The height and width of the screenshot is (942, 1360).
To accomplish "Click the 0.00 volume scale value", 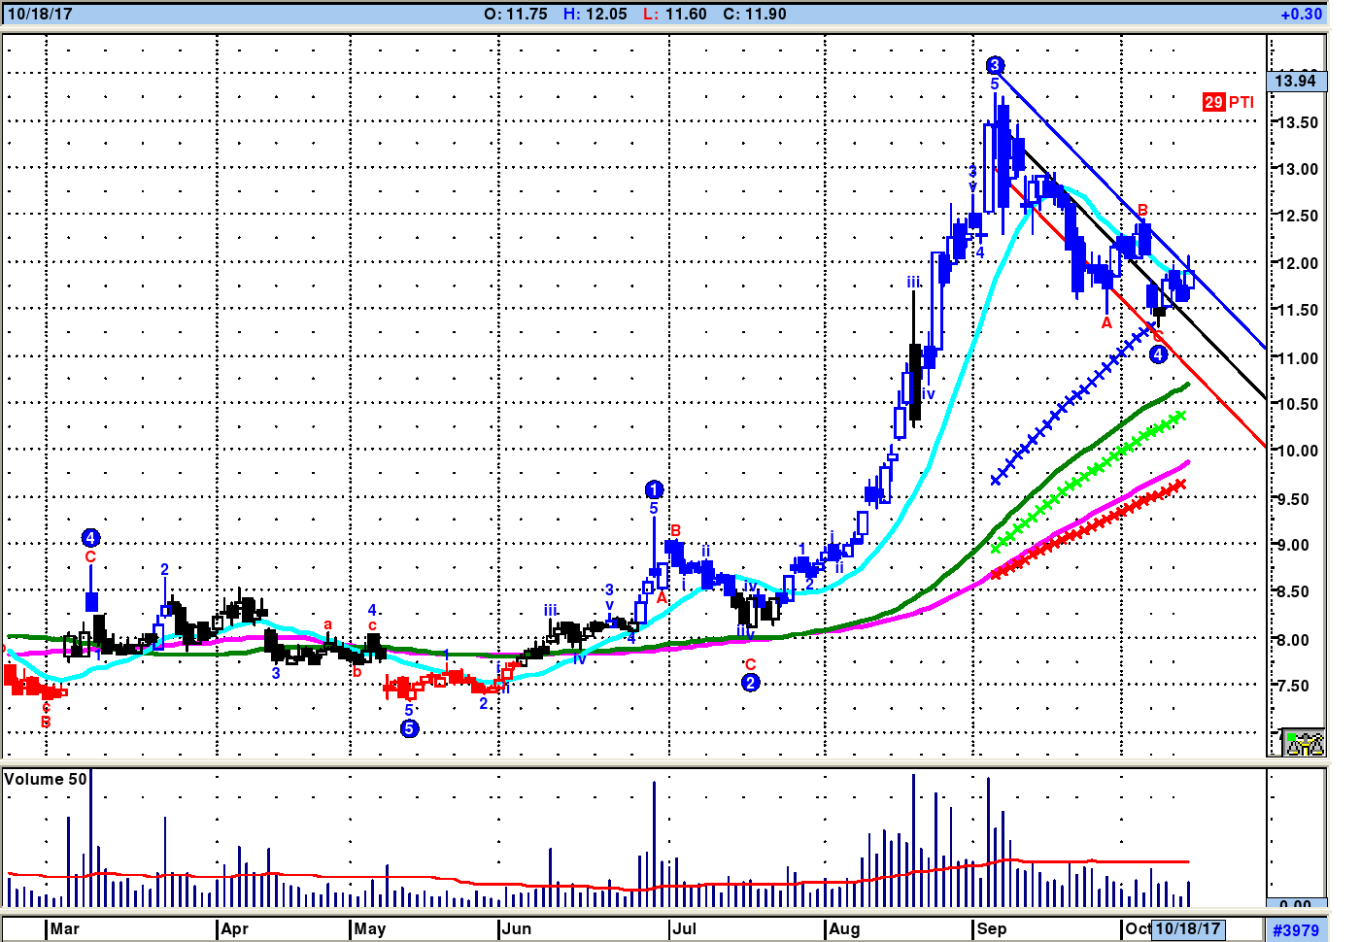I will click(x=1296, y=905).
